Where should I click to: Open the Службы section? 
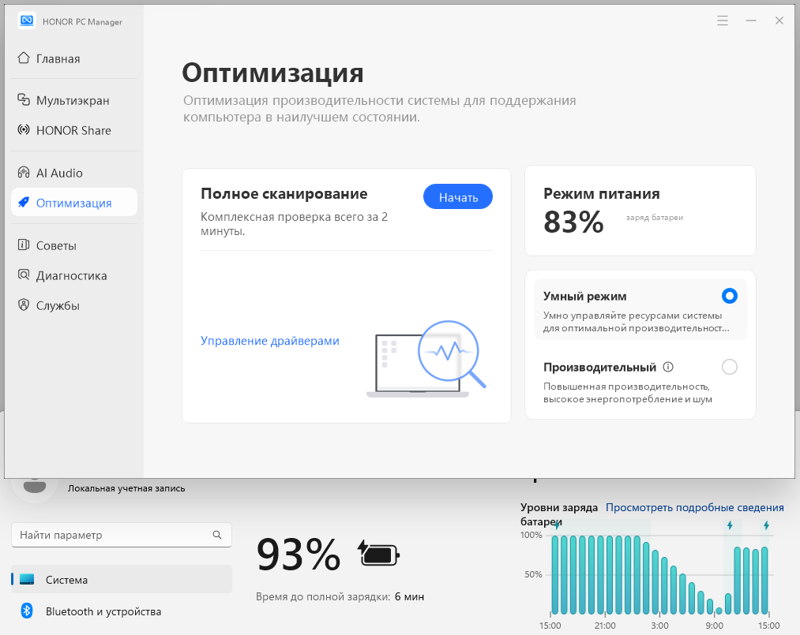(x=74, y=305)
